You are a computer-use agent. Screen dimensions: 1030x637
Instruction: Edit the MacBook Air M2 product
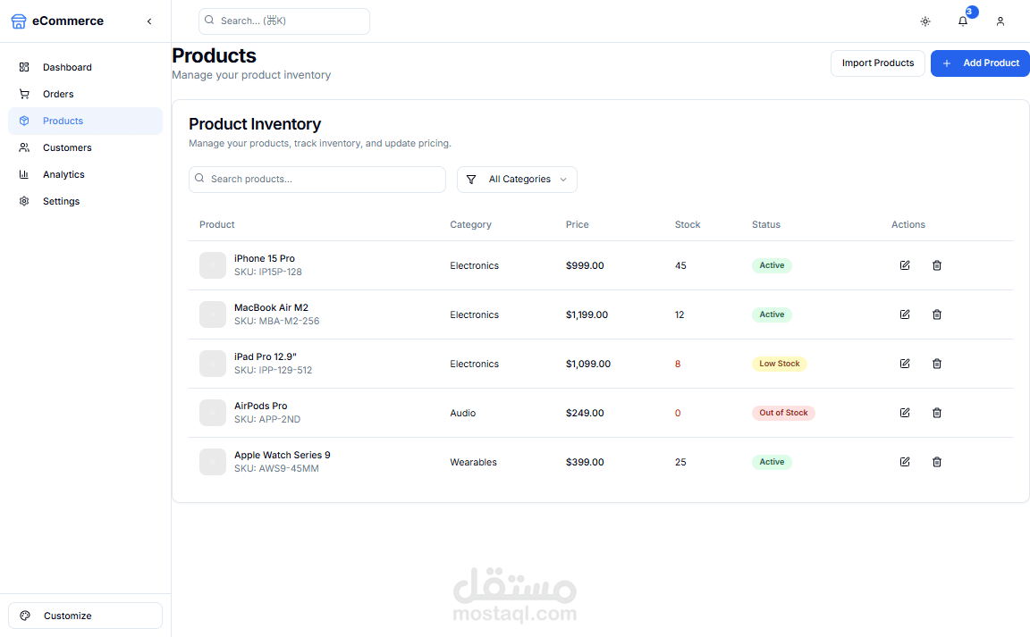coord(905,314)
